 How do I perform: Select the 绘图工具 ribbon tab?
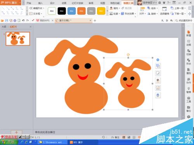click(x=128, y=3)
